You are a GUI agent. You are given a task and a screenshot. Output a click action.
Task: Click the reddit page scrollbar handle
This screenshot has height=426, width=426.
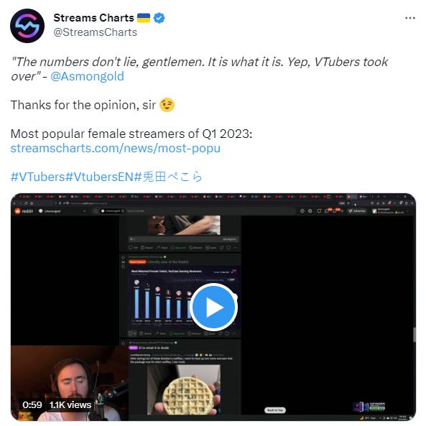pyautogui.click(x=414, y=335)
